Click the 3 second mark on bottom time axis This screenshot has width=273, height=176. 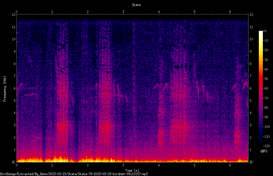pyautogui.click(x=123, y=165)
